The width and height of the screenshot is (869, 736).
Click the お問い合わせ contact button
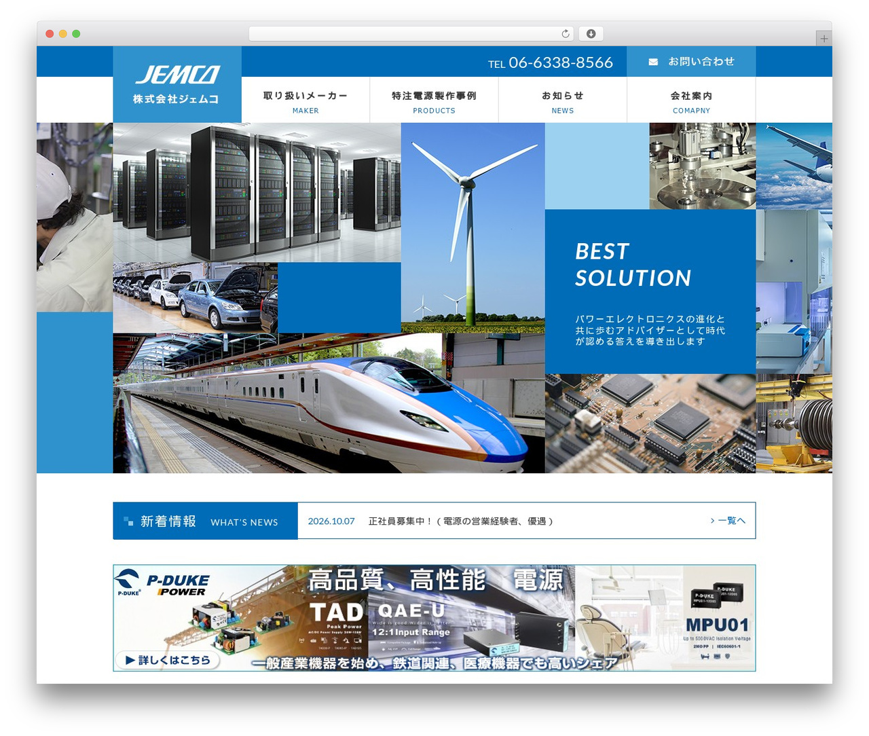tap(691, 62)
